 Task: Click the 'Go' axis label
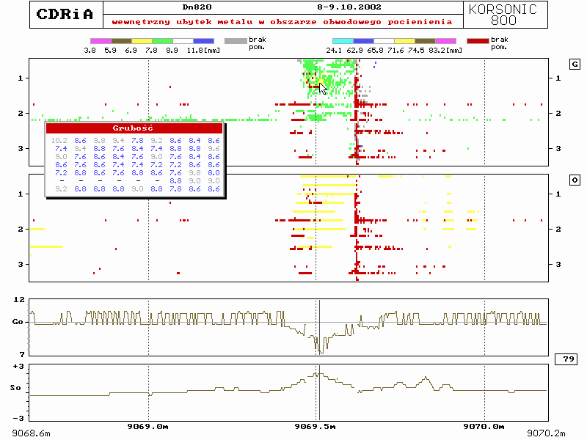click(x=18, y=322)
